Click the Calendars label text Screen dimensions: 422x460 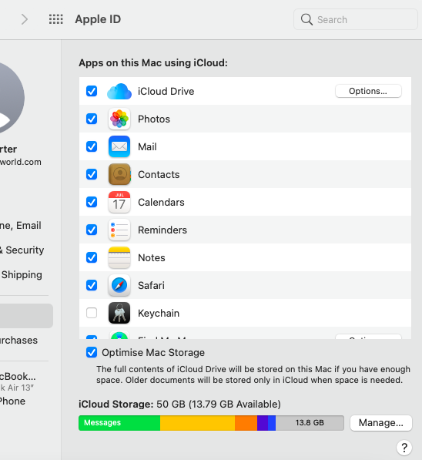tap(161, 202)
